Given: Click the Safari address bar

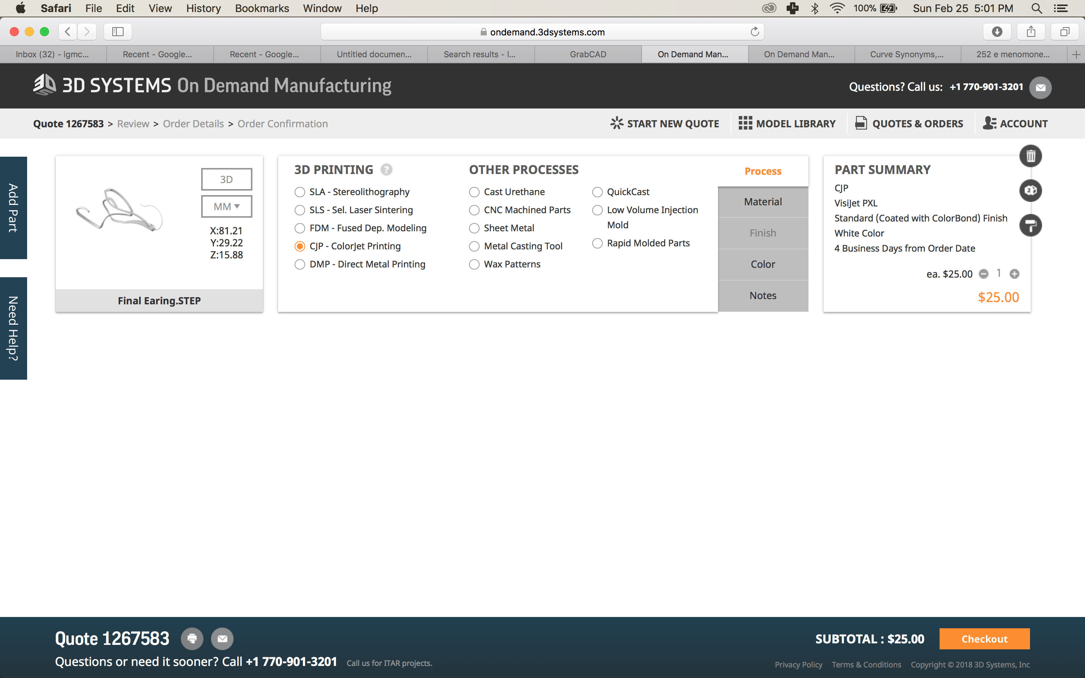Looking at the screenshot, I should pyautogui.click(x=542, y=32).
